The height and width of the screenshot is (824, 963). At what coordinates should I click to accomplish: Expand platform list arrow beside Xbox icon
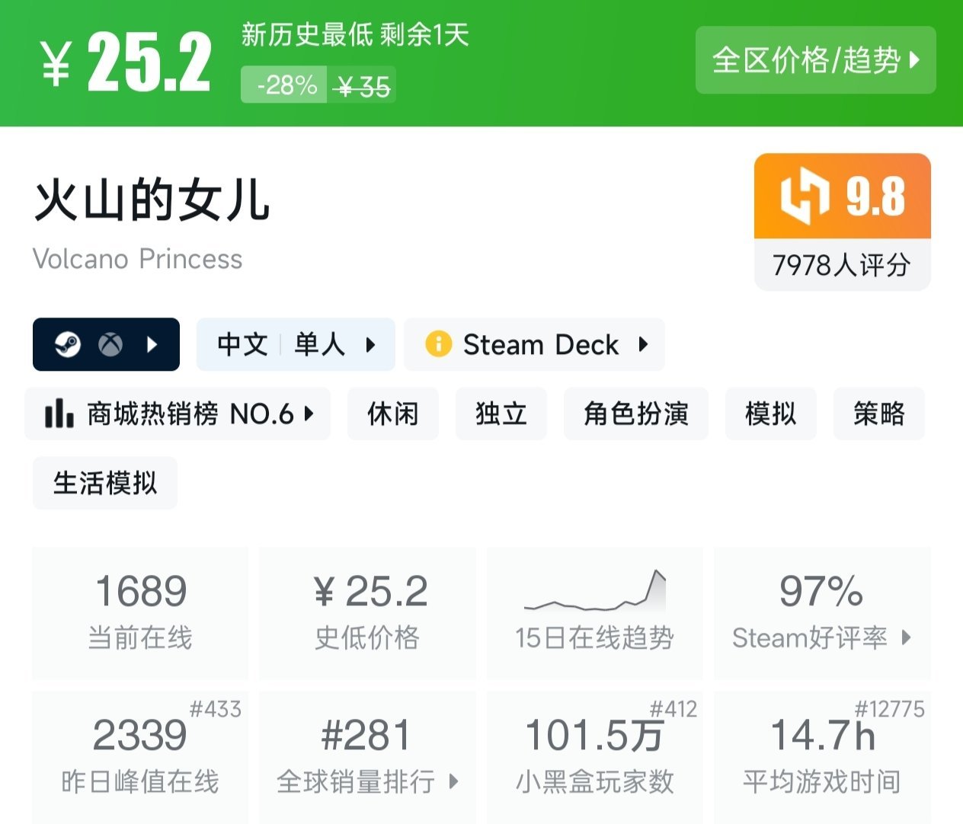(152, 345)
